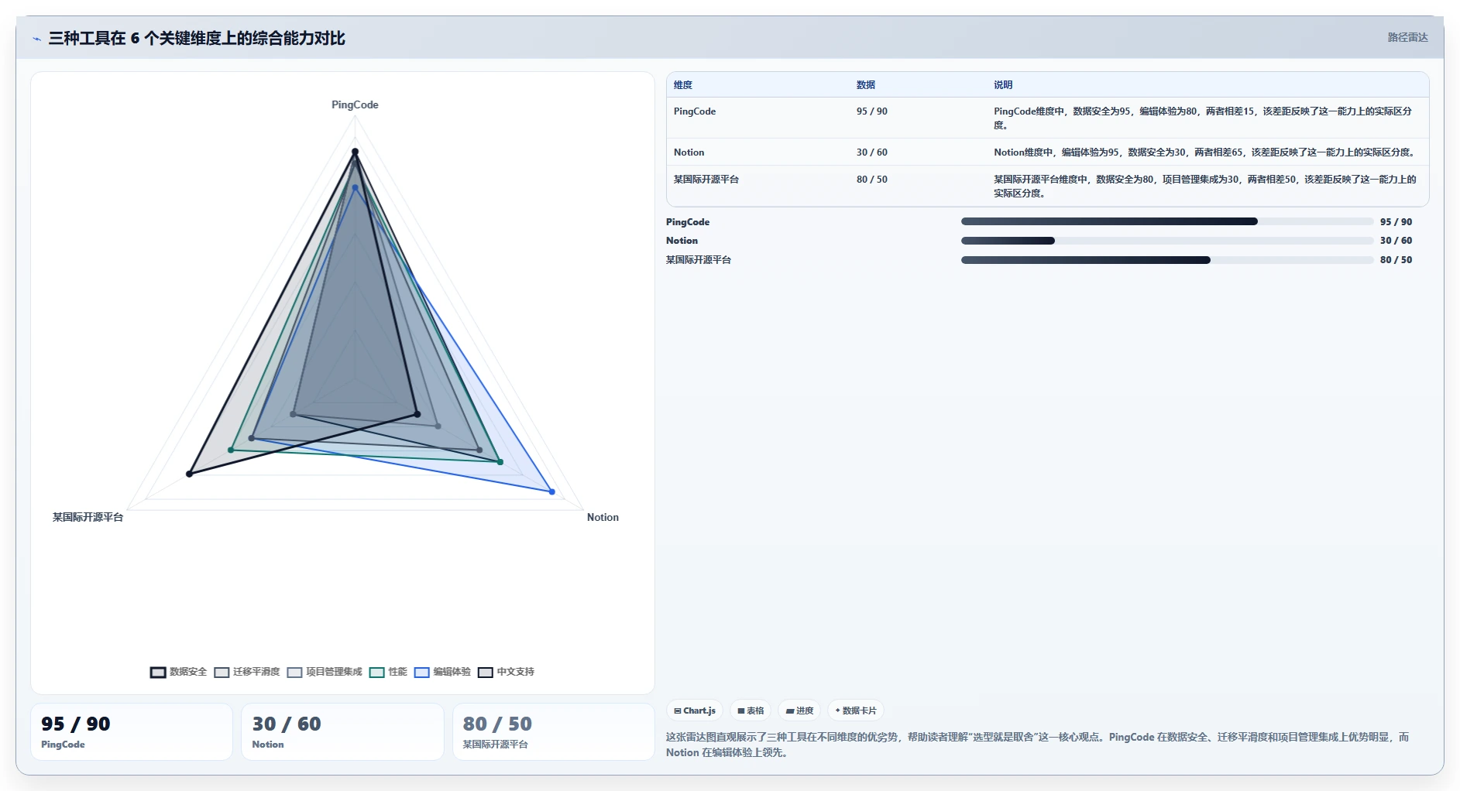
Task: Click the 80 / 50 某国际开源平台 data card
Action: click(x=553, y=731)
